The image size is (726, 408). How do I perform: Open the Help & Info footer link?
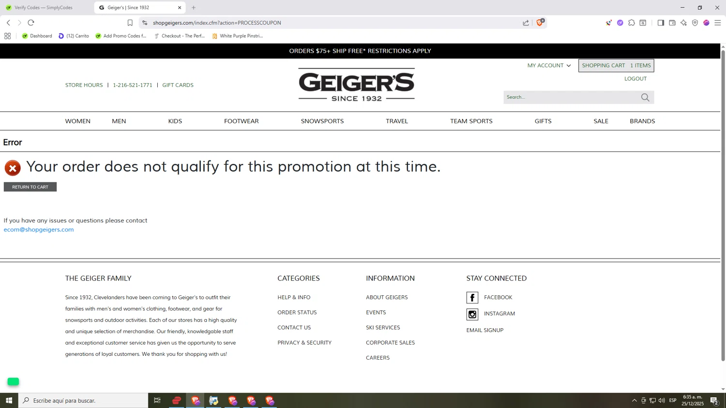294,297
